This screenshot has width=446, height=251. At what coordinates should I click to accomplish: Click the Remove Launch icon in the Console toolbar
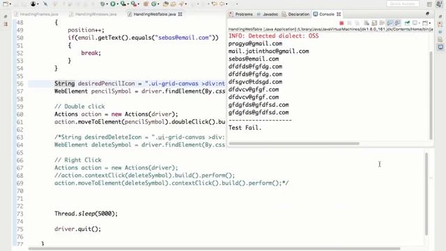click(349, 23)
